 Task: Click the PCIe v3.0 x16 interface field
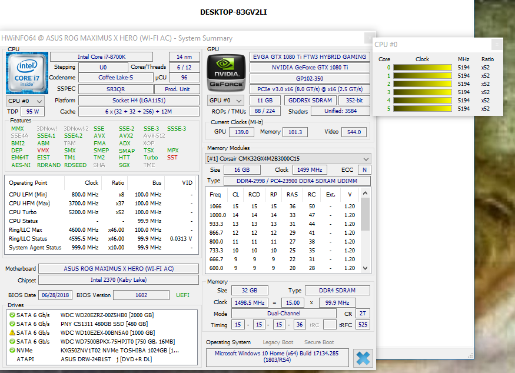point(310,89)
